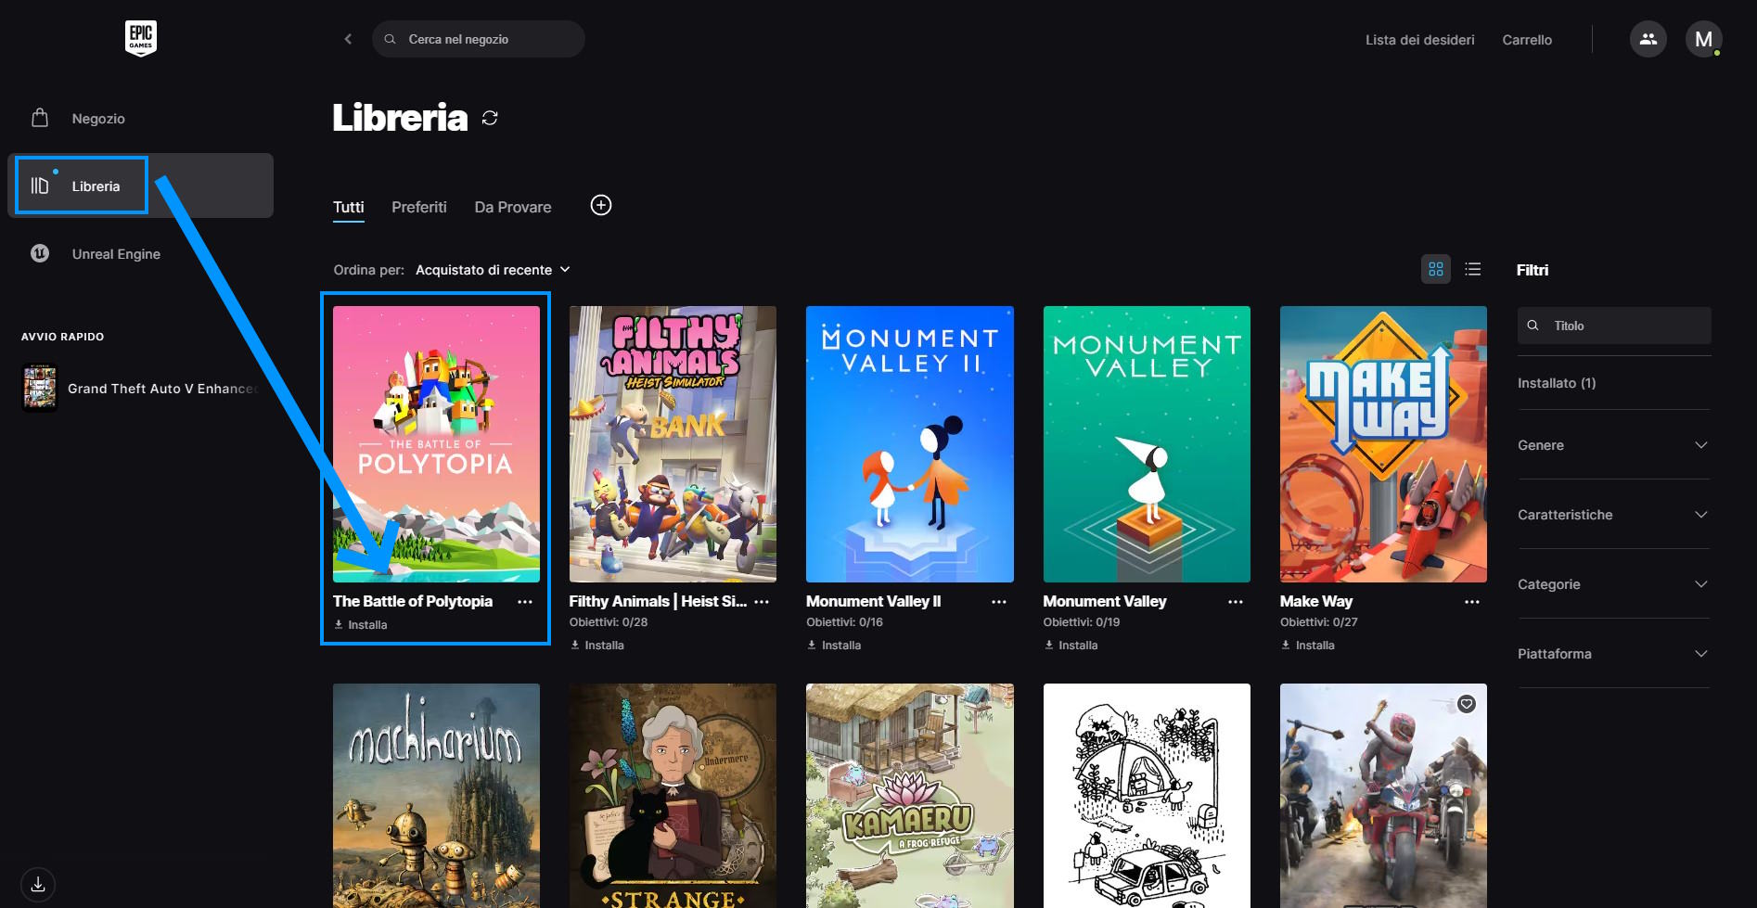The image size is (1757, 908).
Task: Switch to the Preferiti tab
Action: click(419, 207)
